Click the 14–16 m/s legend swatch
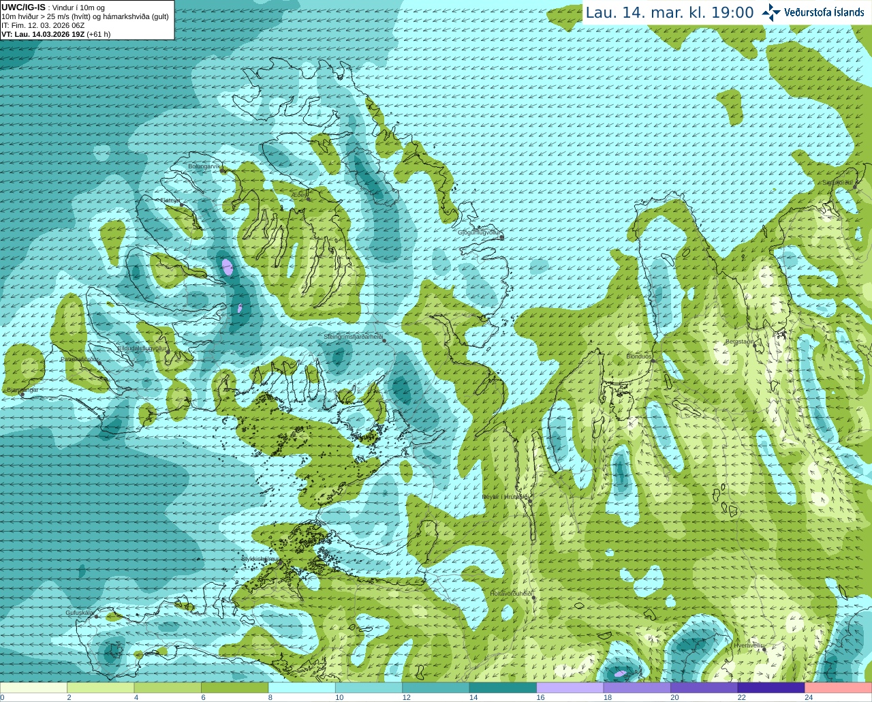This screenshot has width=872, height=702. pyautogui.click(x=503, y=688)
